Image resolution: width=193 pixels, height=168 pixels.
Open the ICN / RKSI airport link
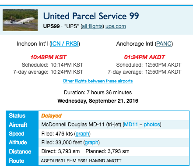pyautogui.click(x=65, y=44)
